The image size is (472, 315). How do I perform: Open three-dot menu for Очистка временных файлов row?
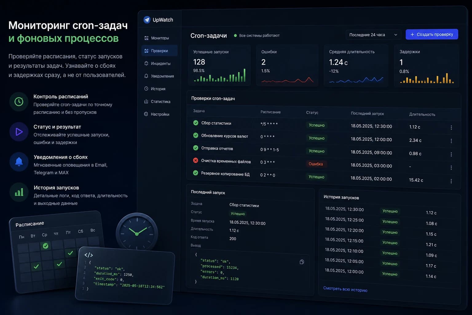[x=451, y=168]
